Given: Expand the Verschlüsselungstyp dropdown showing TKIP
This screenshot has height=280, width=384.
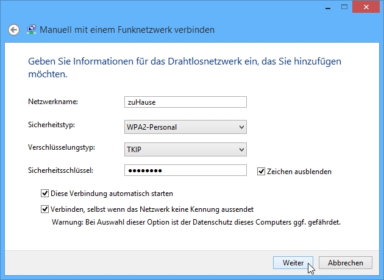Looking at the screenshot, I should (185, 149).
